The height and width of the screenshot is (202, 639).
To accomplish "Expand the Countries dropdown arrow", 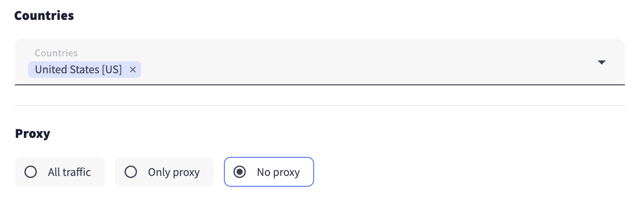I will (601, 63).
